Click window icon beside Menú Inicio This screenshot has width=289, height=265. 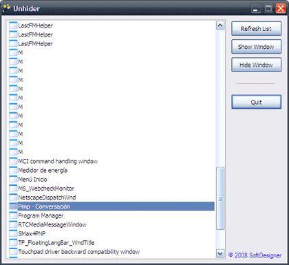[x=13, y=179]
